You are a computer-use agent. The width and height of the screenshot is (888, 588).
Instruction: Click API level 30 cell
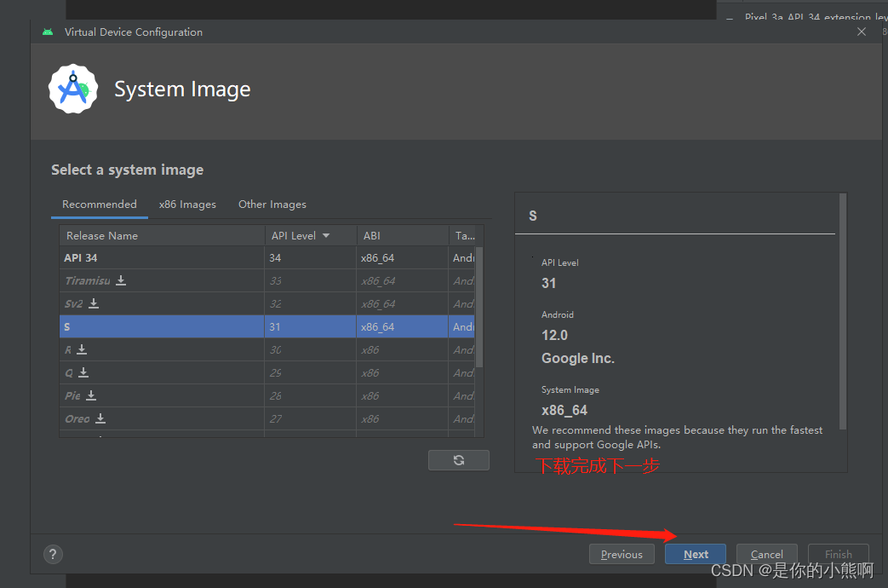click(x=311, y=349)
